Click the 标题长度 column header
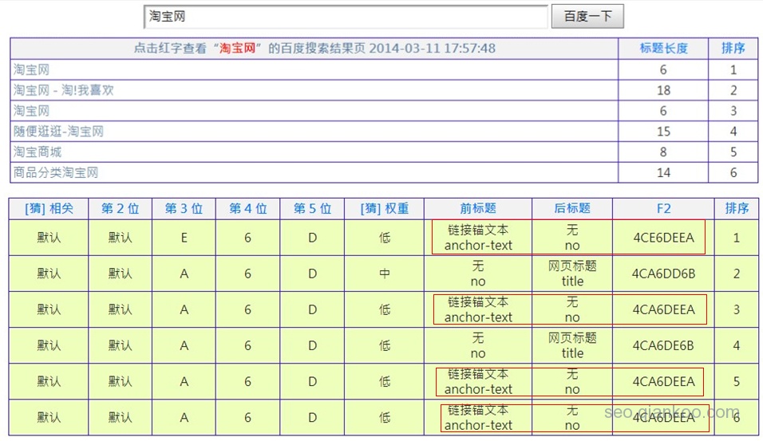Viewport: 763px width, 441px height. 663,48
